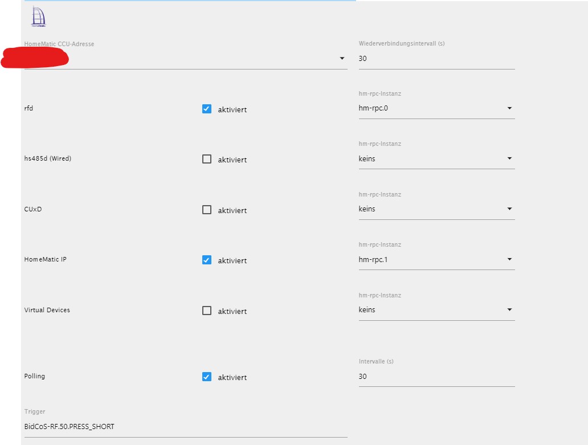Enable the Virtual Devices checkbox

(x=207, y=311)
